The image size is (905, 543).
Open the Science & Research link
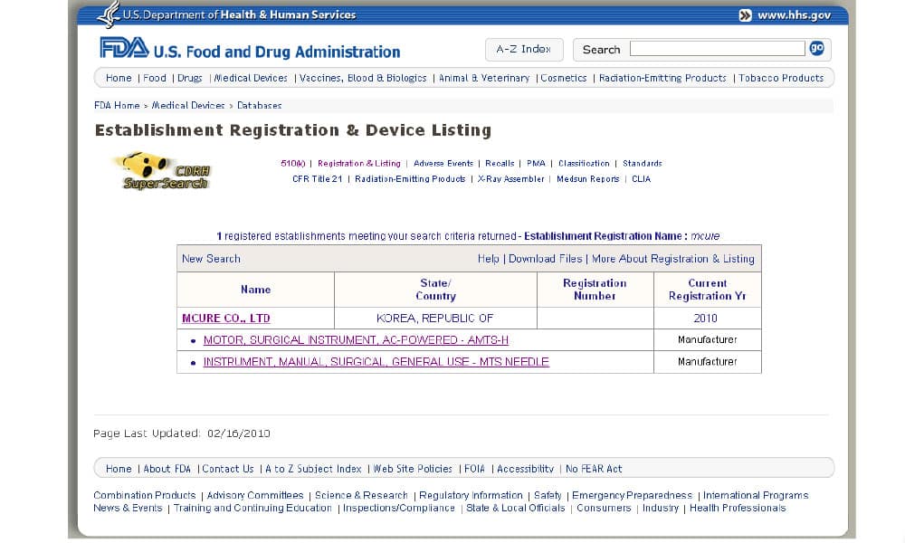pos(361,496)
